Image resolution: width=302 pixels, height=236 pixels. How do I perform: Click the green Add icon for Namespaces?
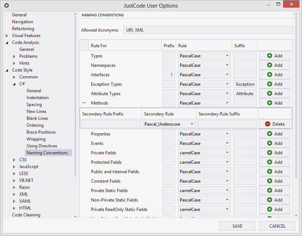pos(270,65)
